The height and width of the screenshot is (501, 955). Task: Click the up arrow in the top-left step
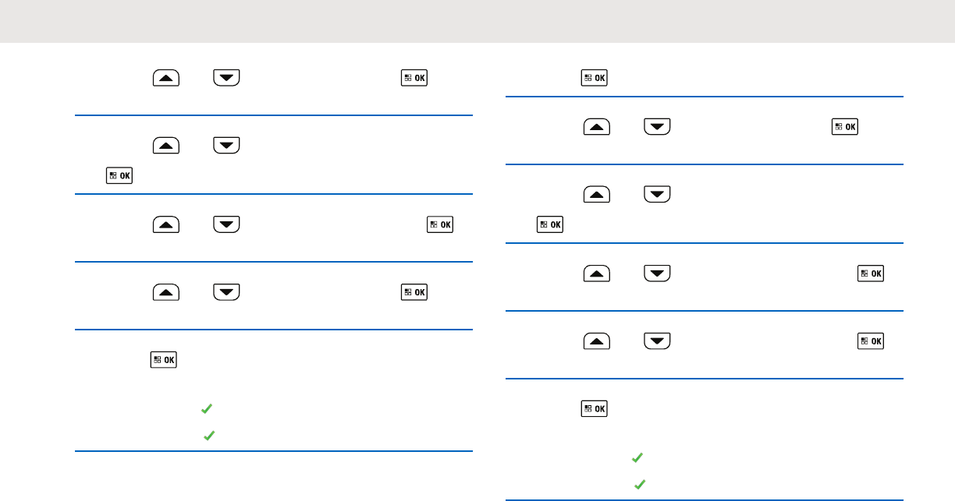pyautogui.click(x=166, y=77)
